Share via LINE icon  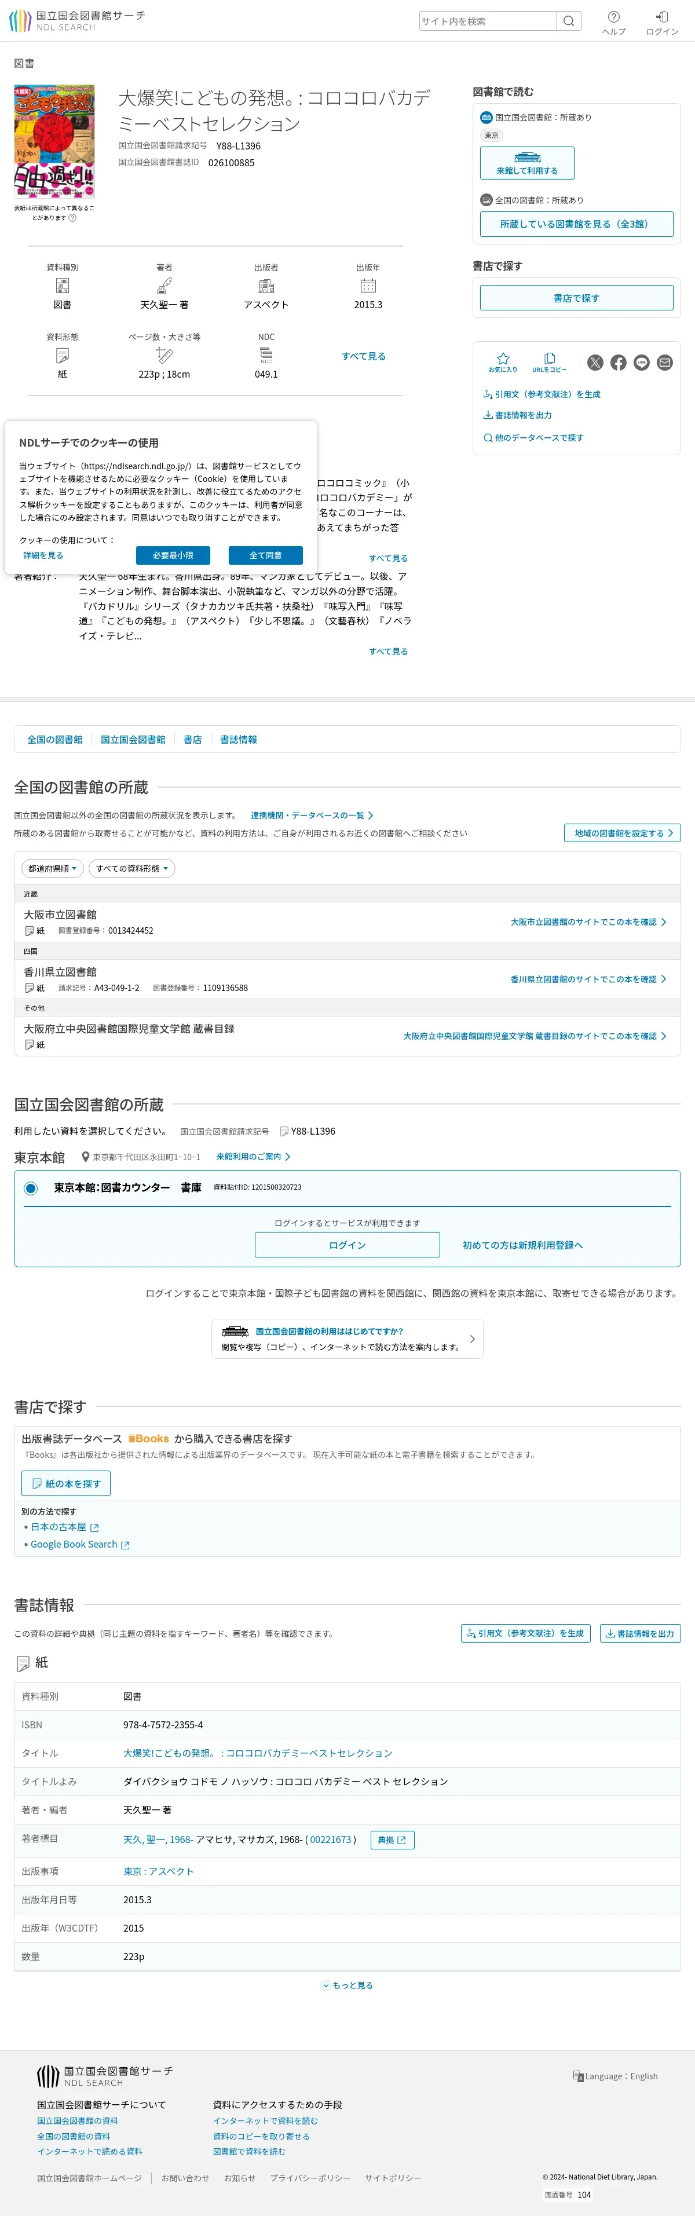click(x=642, y=362)
